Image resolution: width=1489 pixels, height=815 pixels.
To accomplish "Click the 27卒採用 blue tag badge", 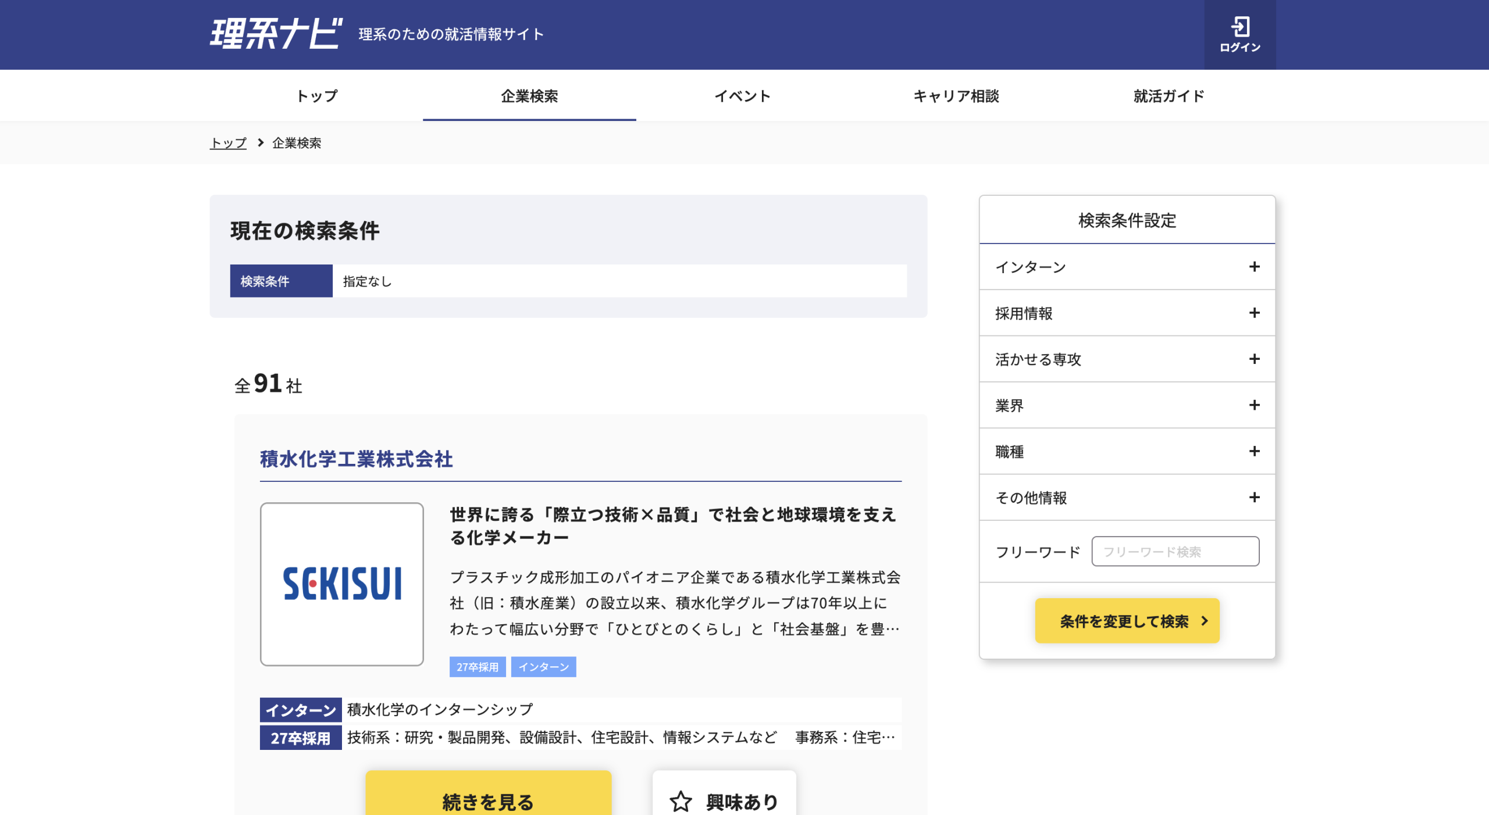I will pos(477,667).
